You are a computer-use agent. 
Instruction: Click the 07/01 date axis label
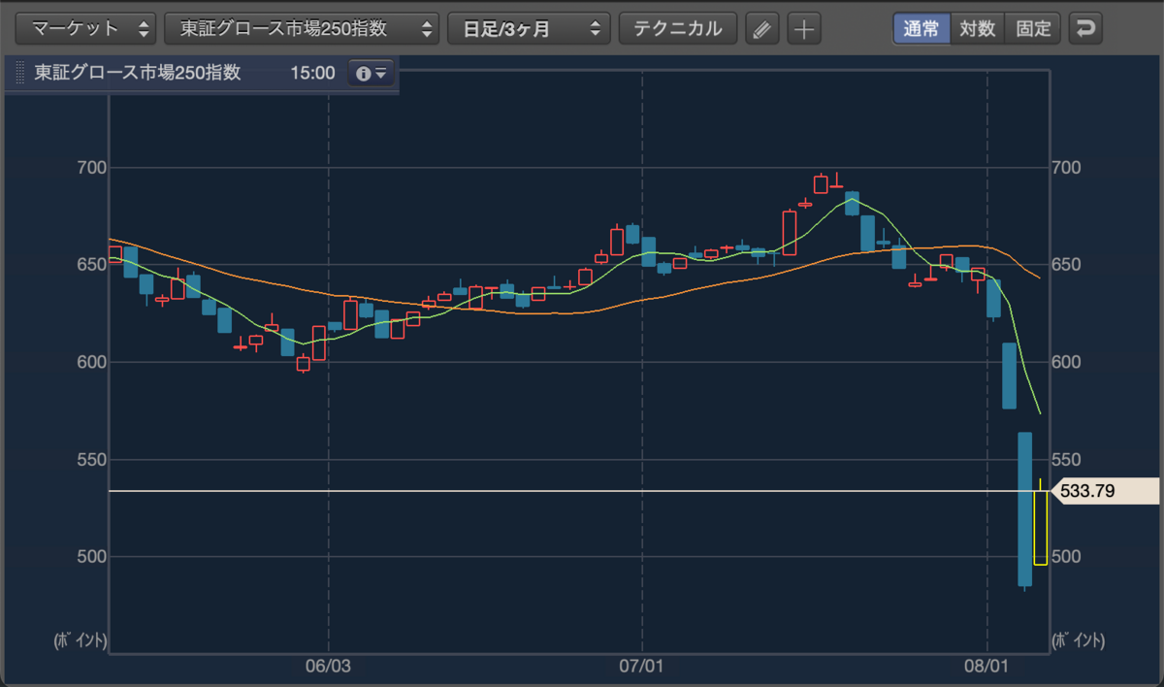(642, 668)
